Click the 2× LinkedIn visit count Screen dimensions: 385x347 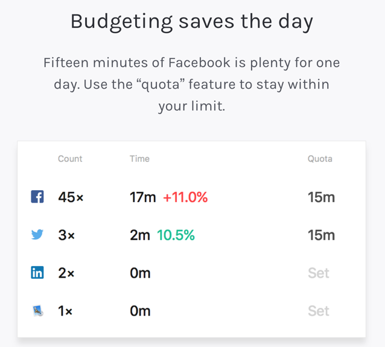(66, 273)
